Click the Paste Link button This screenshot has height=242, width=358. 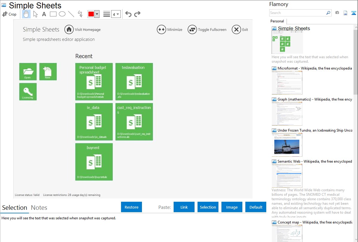pyautogui.click(x=184, y=207)
